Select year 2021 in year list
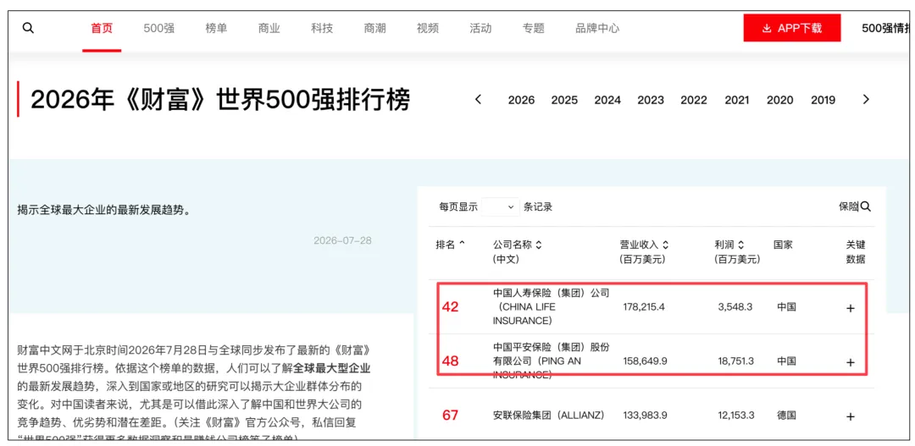The image size is (915, 446). tap(737, 100)
